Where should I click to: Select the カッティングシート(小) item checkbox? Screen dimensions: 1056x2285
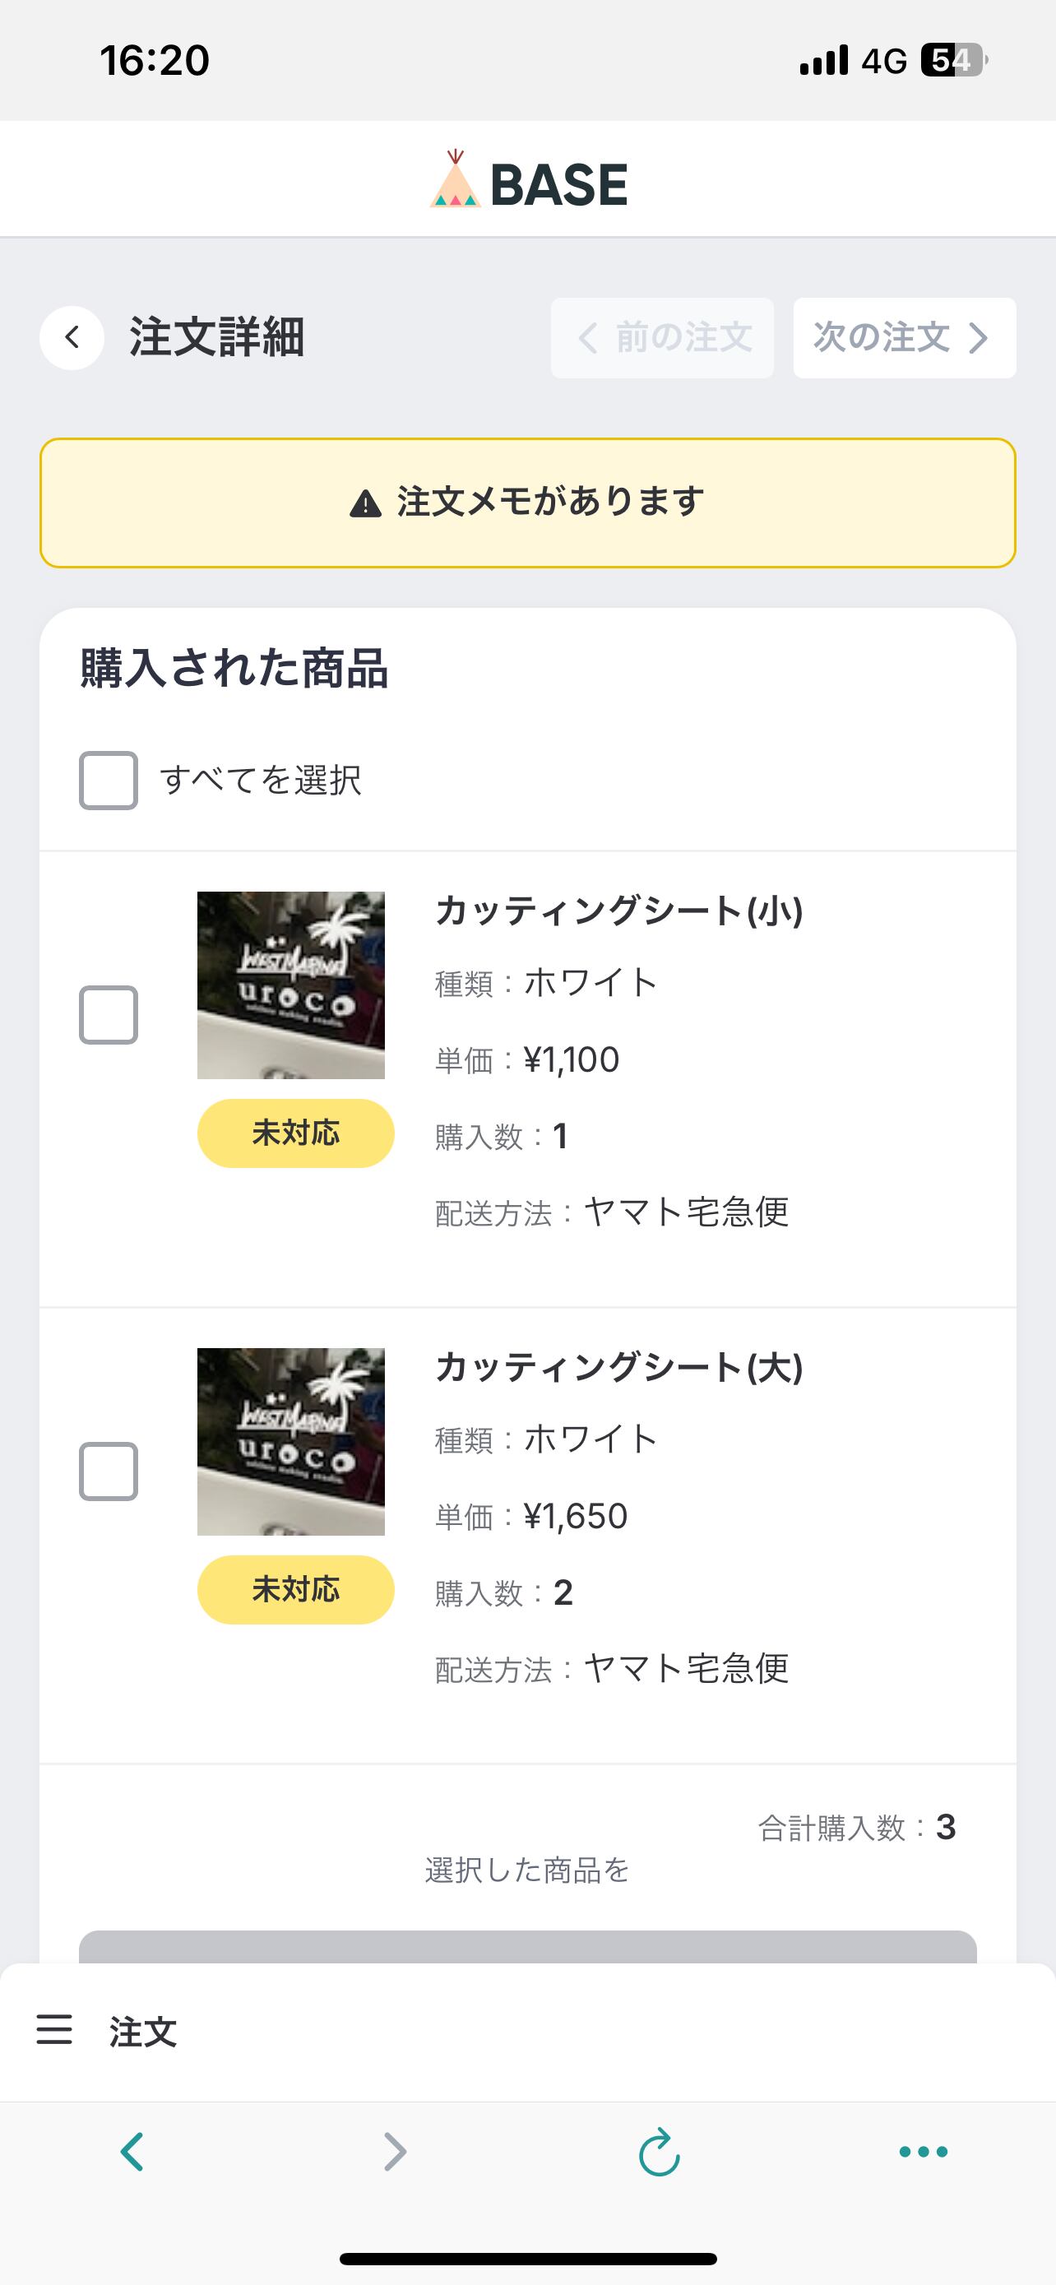109,1015
